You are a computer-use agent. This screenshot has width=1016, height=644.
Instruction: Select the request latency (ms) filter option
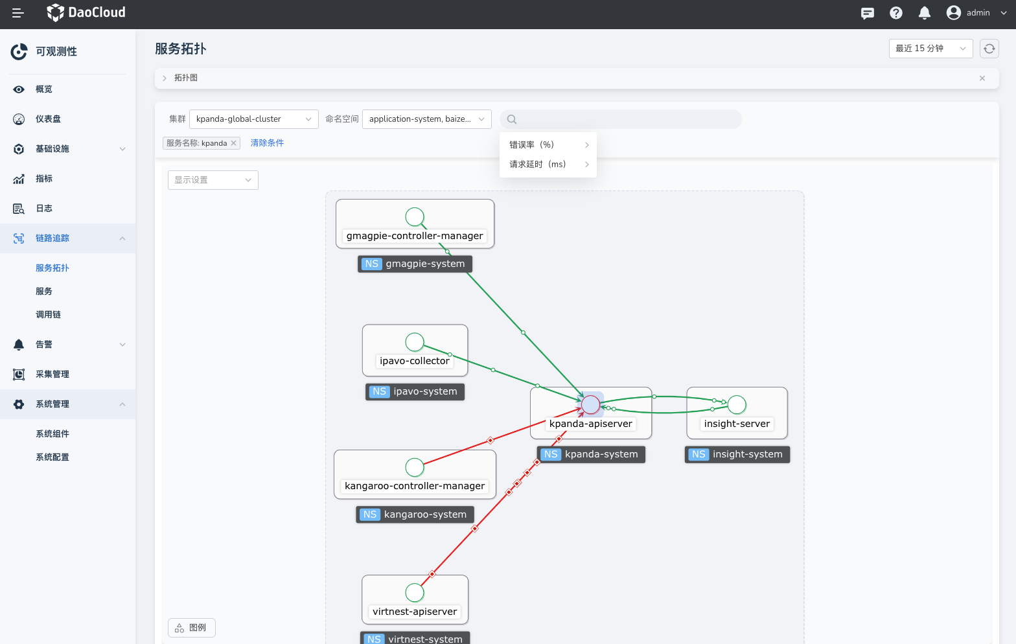[x=548, y=165]
